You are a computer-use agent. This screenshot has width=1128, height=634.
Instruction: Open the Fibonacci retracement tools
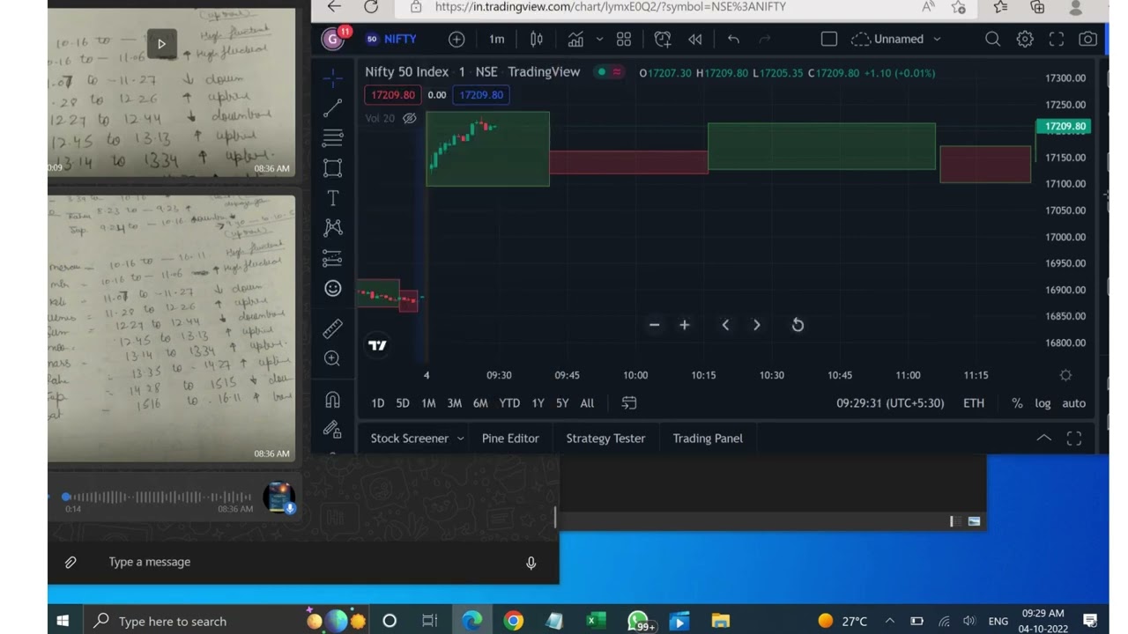332,138
